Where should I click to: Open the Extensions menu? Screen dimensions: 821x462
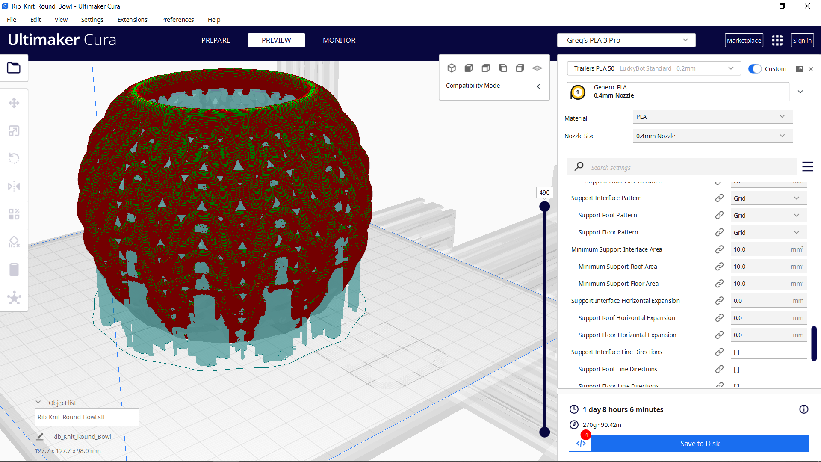132,20
